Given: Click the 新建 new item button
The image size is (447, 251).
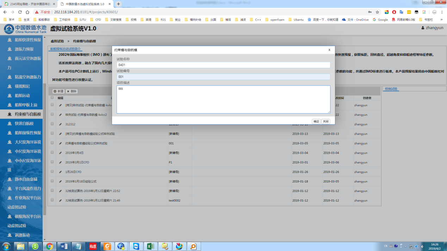Looking at the screenshot, I should [x=58, y=91].
